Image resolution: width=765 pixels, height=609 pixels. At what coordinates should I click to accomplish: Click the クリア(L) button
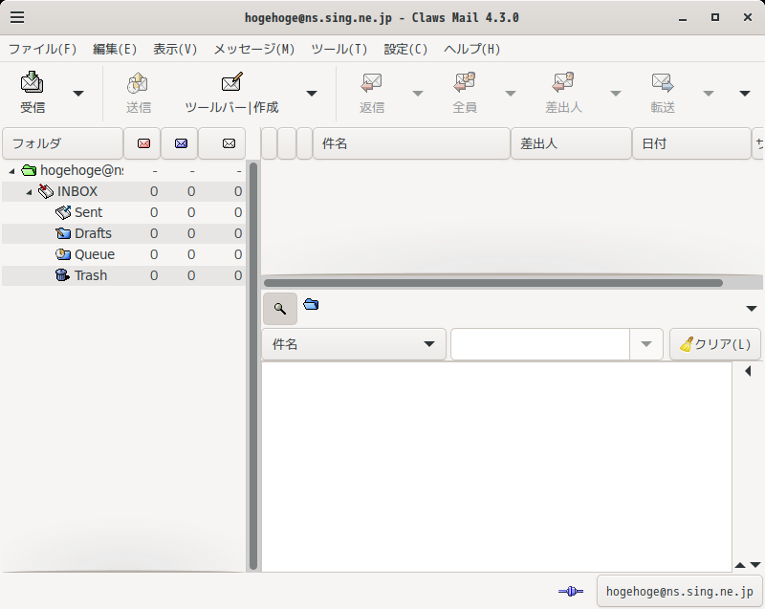[714, 344]
